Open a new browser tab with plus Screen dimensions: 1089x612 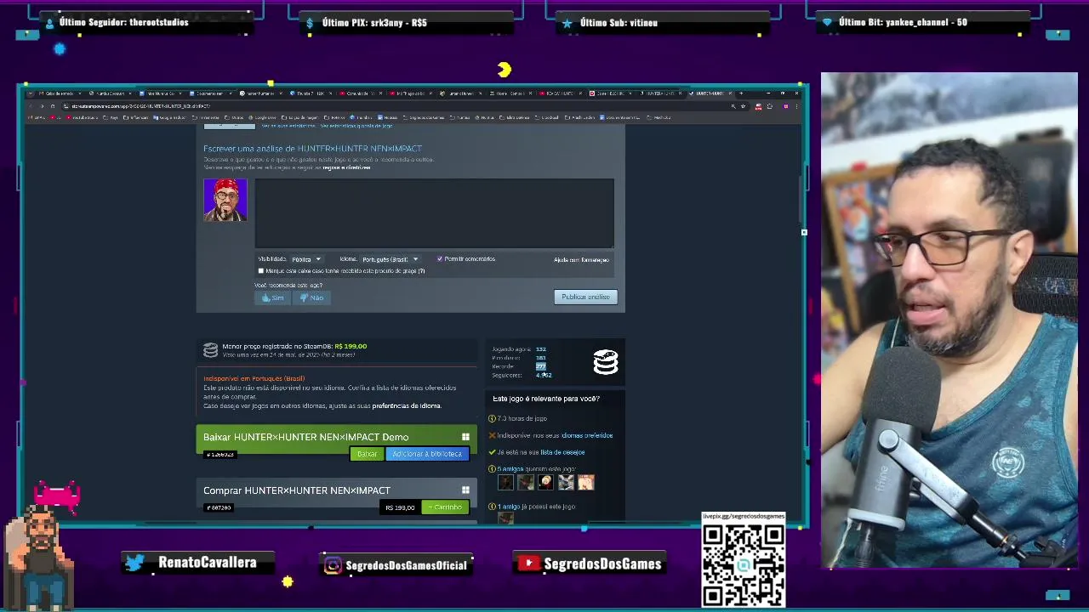(x=740, y=93)
